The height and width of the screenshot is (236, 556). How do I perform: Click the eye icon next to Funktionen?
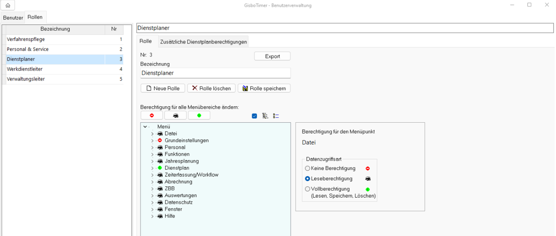click(160, 154)
